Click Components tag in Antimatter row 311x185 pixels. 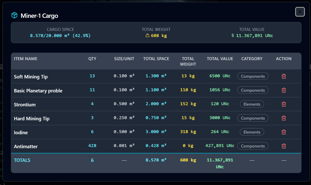pyautogui.click(x=253, y=146)
